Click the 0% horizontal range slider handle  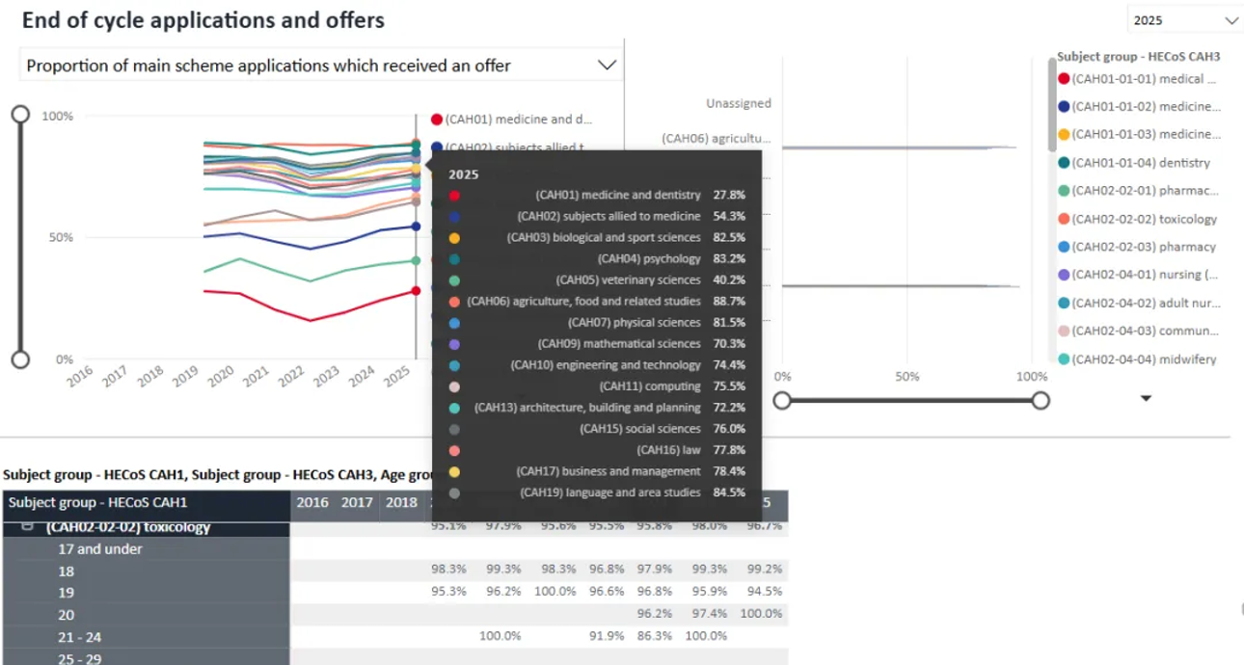pyautogui.click(x=782, y=400)
